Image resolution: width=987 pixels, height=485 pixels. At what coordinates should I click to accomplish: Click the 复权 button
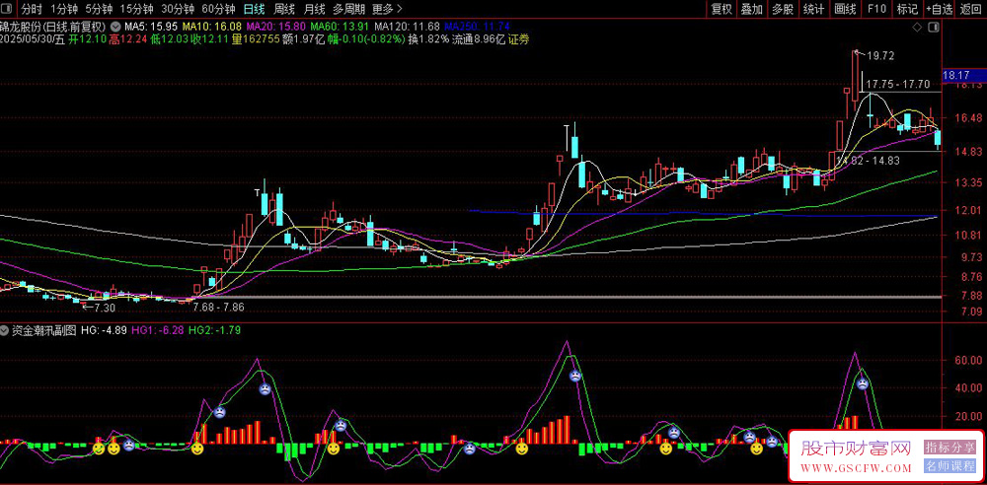721,9
